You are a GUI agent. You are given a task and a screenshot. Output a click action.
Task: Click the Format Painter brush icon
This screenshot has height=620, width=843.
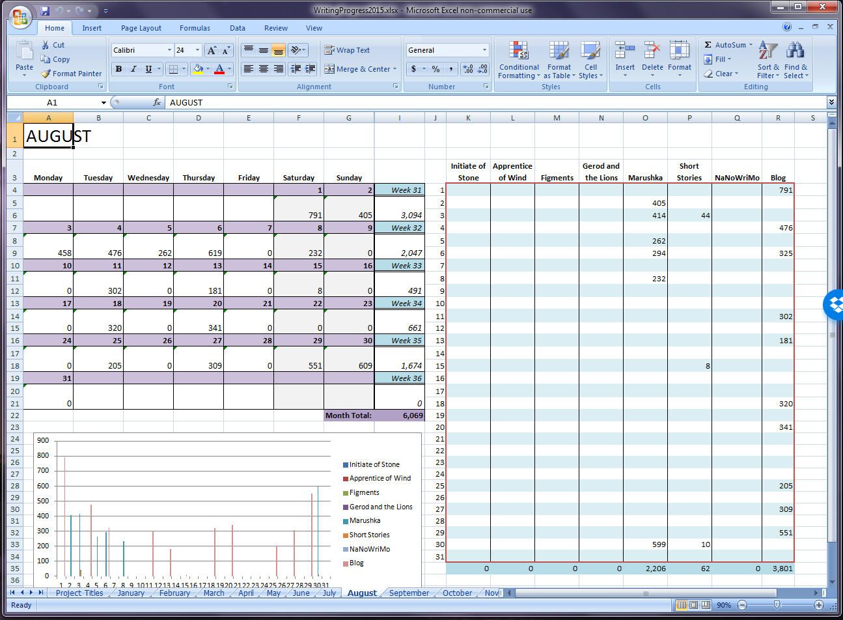(46, 74)
